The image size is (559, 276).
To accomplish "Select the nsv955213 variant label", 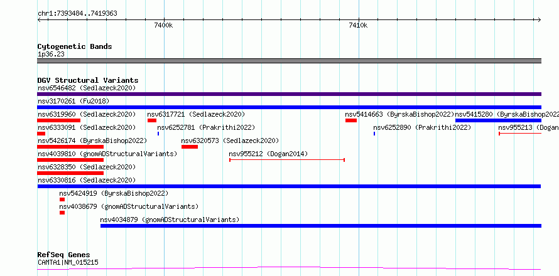I will (529, 127).
